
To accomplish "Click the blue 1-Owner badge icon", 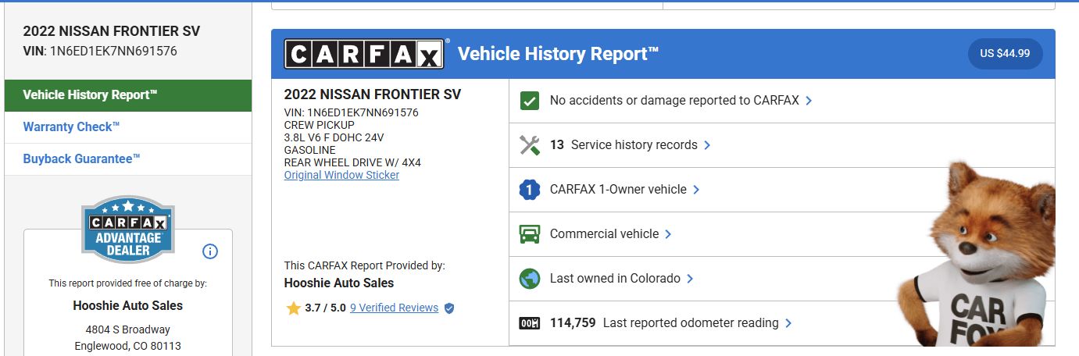I will (x=530, y=190).
